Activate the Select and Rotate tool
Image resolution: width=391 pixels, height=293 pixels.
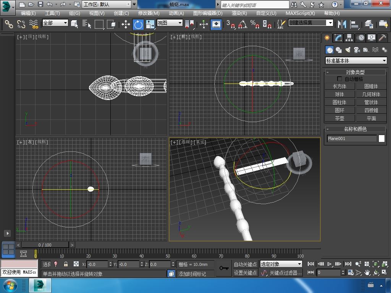click(x=138, y=24)
